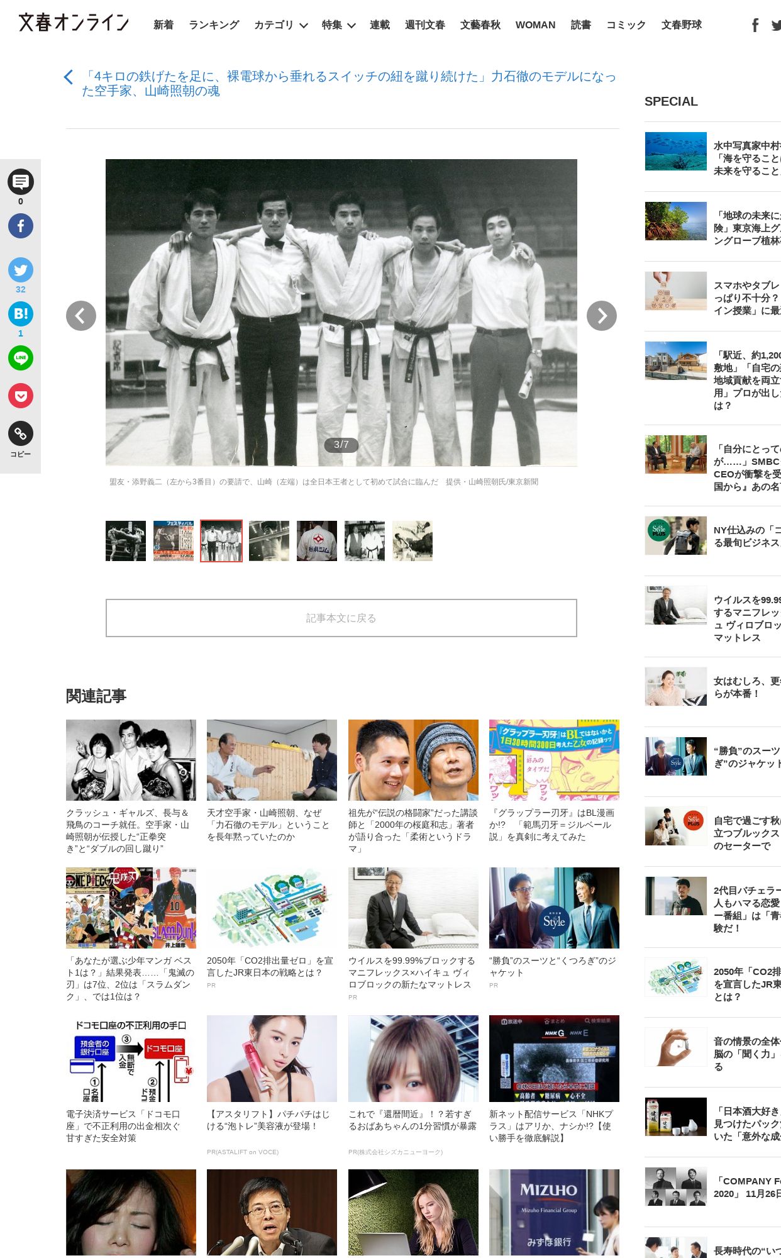Open PR article on JR東日本 CO2排出量ゼロ
Screen dimensions: 781x1258
tap(272, 928)
